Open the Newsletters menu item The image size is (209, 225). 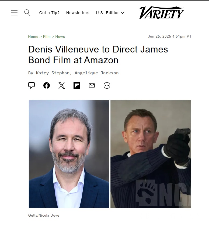pyautogui.click(x=78, y=13)
